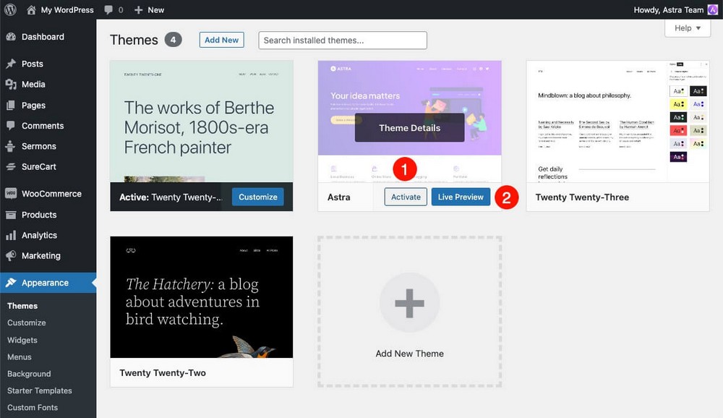Click the Add New Theme placeholder label
This screenshot has height=418, width=723.
(409, 354)
